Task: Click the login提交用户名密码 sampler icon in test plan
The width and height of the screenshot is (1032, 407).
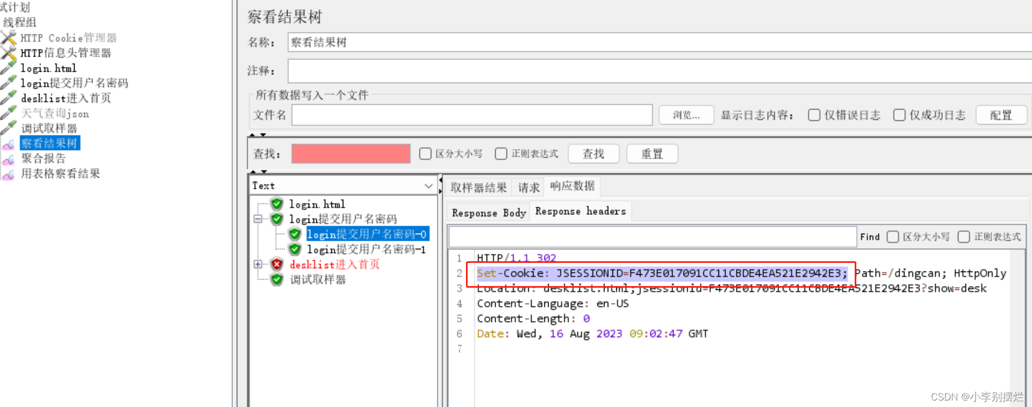Action: click(x=8, y=83)
